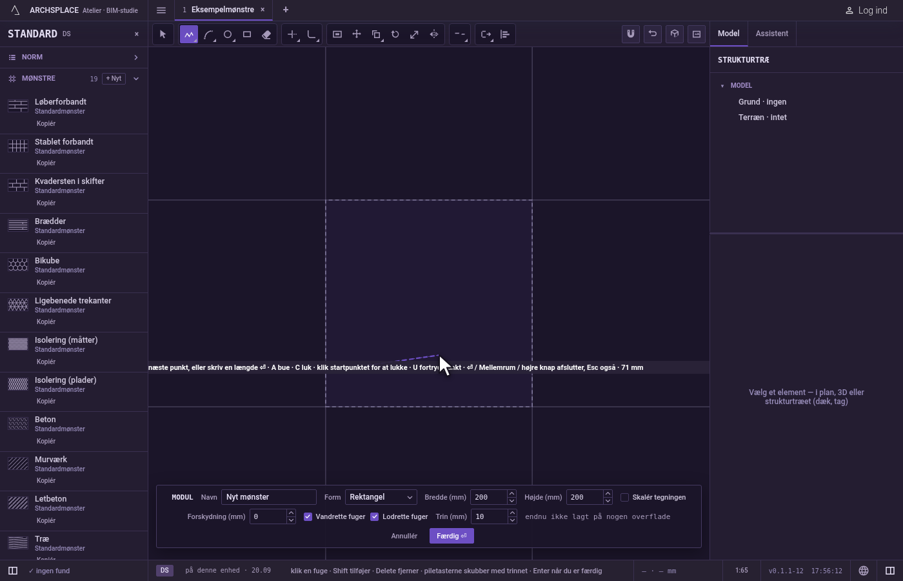Toggle the left sidebar panel icon
903x581 pixels.
[12, 571]
